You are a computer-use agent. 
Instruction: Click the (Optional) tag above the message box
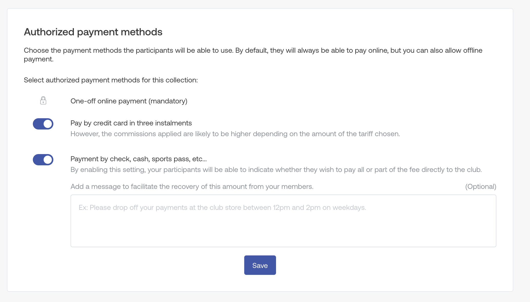point(480,187)
